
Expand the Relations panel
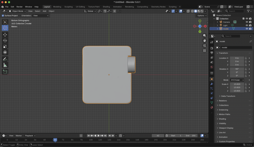tap(223, 101)
